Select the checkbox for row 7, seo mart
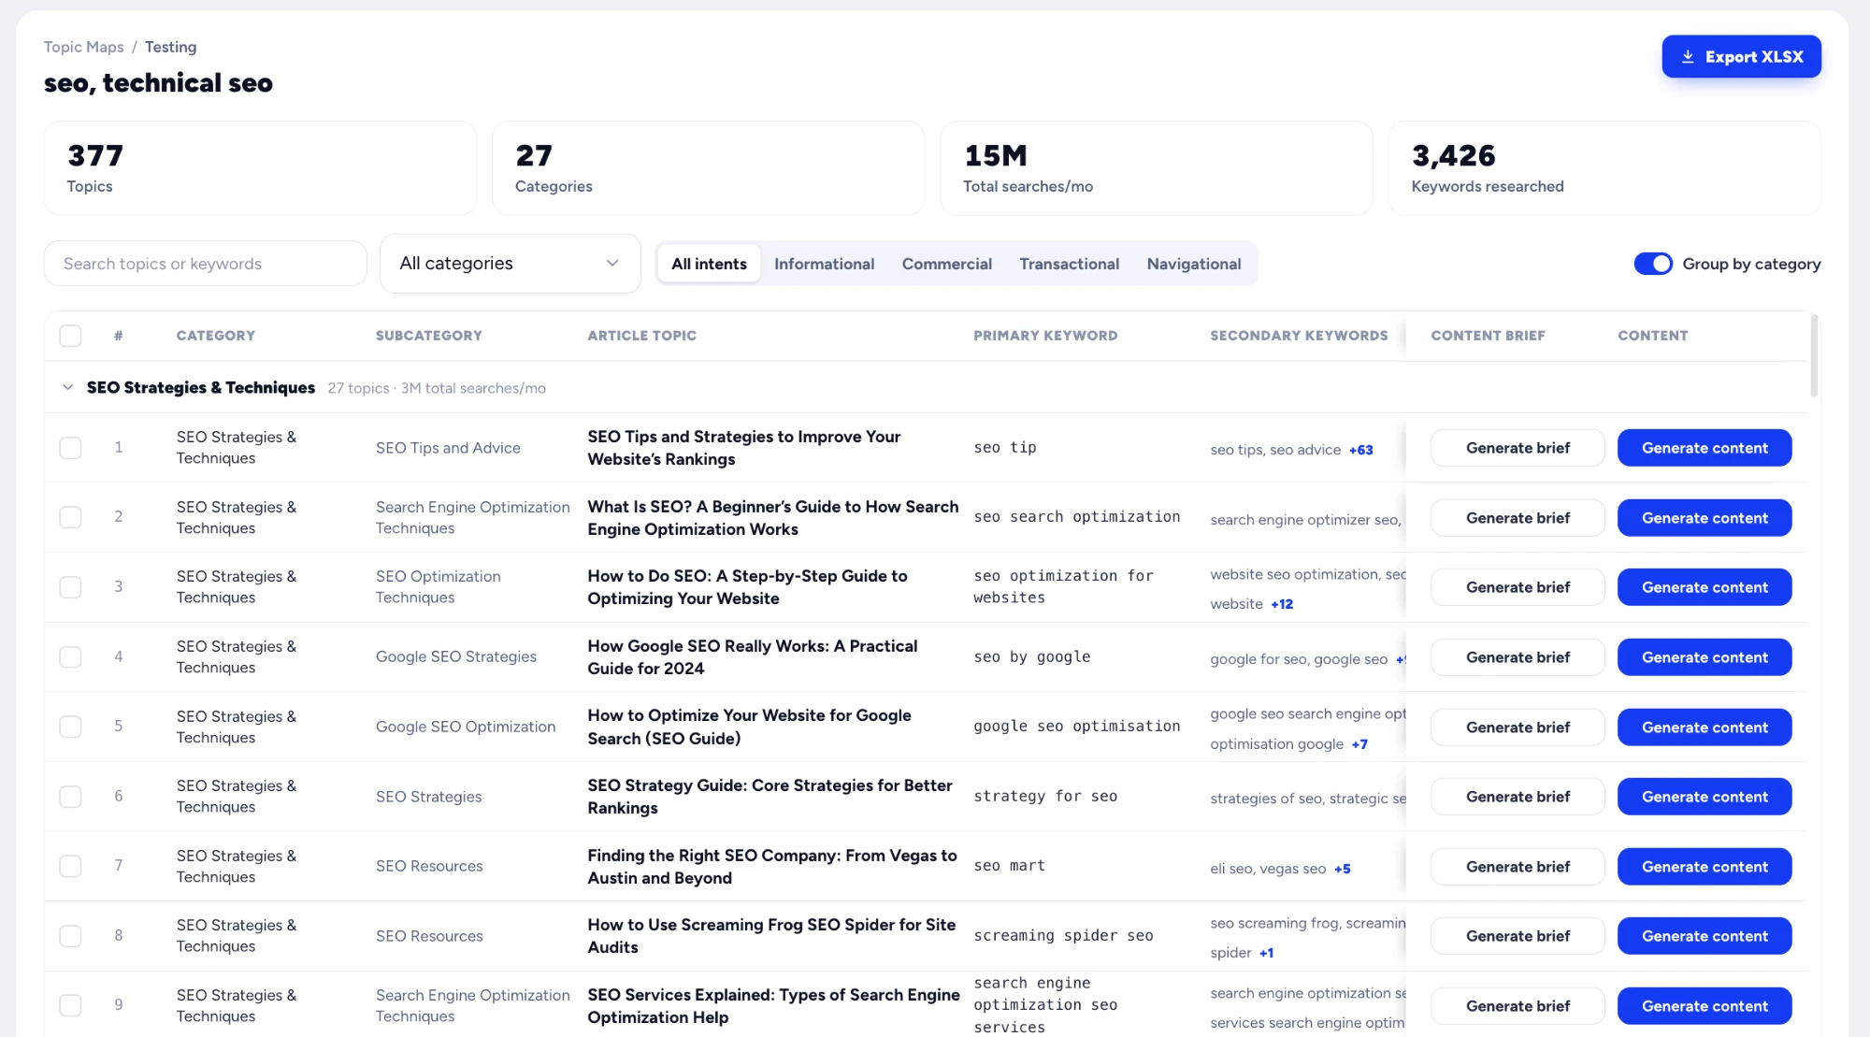 (x=70, y=866)
